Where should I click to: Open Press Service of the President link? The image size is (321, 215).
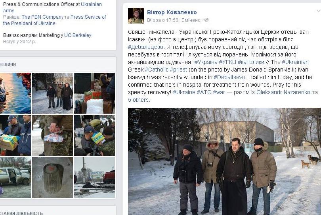[x=54, y=20]
